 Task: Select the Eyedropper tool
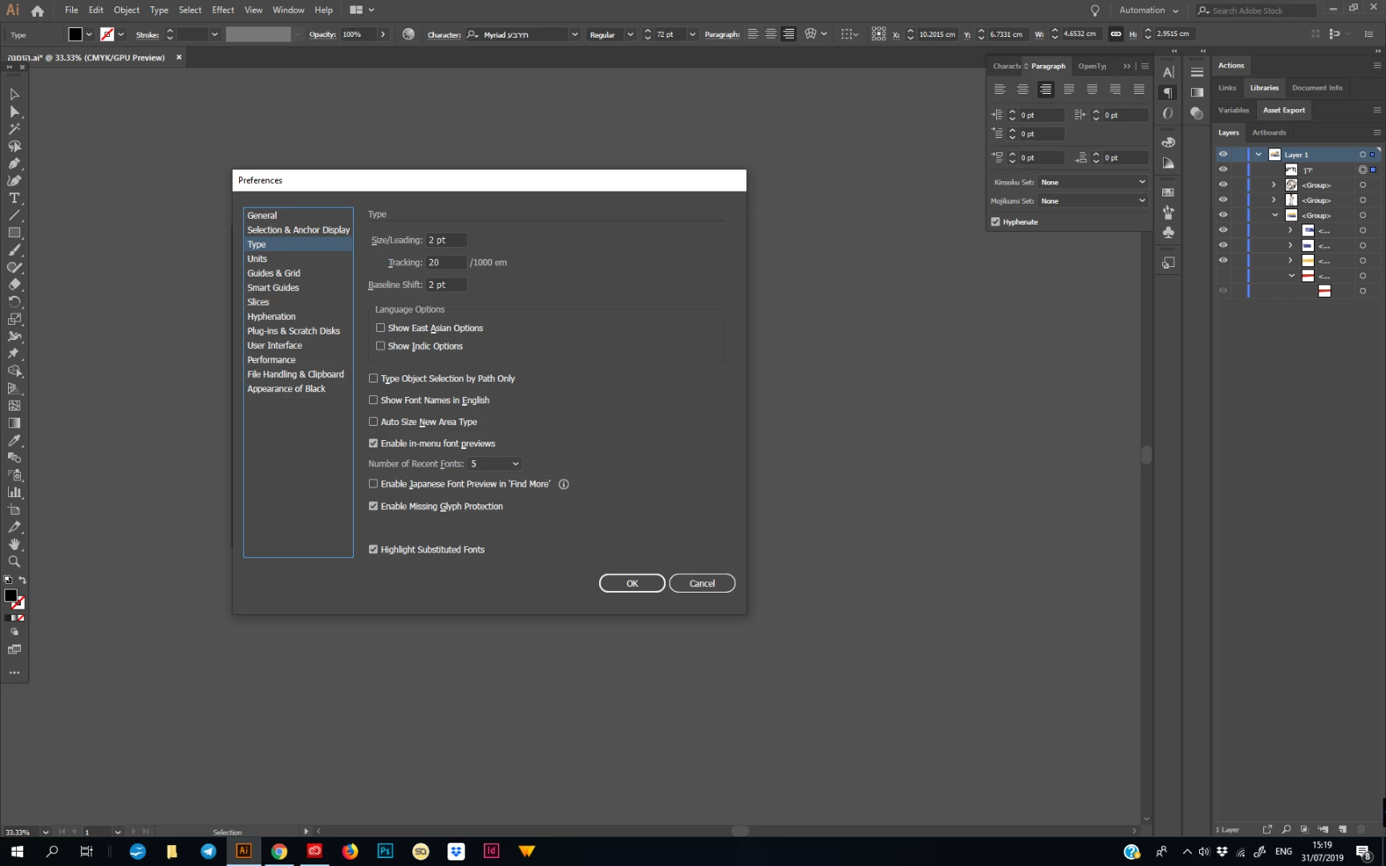14,441
